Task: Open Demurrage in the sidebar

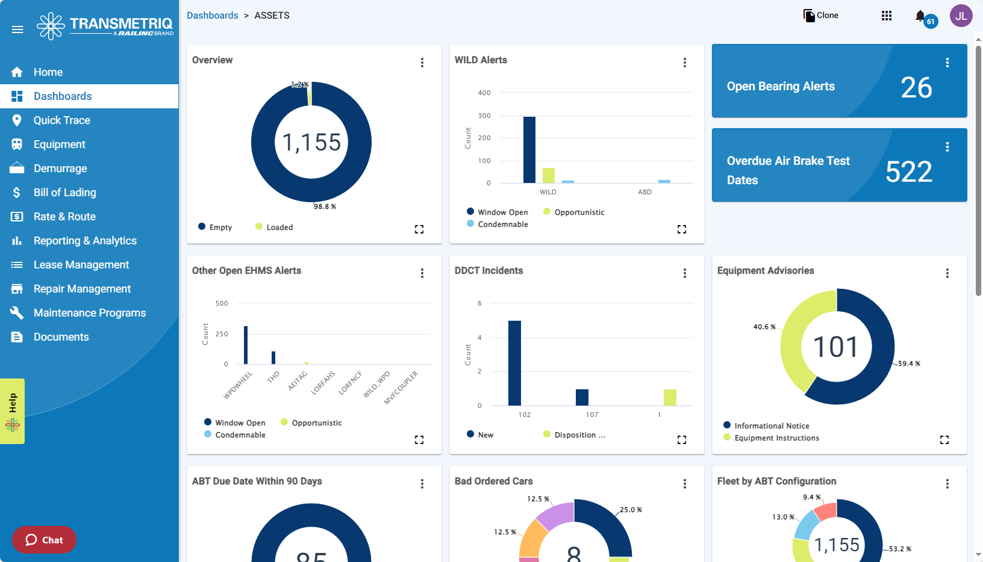Action: [x=89, y=168]
